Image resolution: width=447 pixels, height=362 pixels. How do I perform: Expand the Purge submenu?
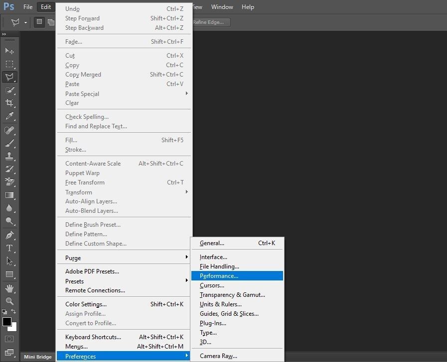pyautogui.click(x=124, y=258)
